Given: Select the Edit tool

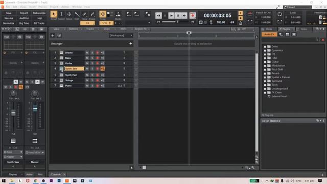Looking at the screenshot, I should [77, 14].
